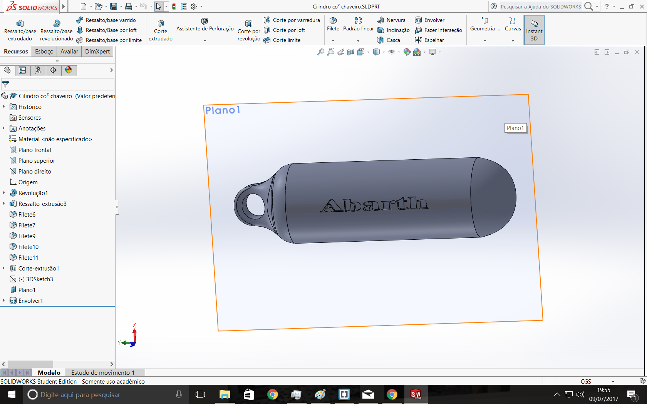Open File Explorer from the taskbar
This screenshot has height=404, width=647.
(x=225, y=394)
